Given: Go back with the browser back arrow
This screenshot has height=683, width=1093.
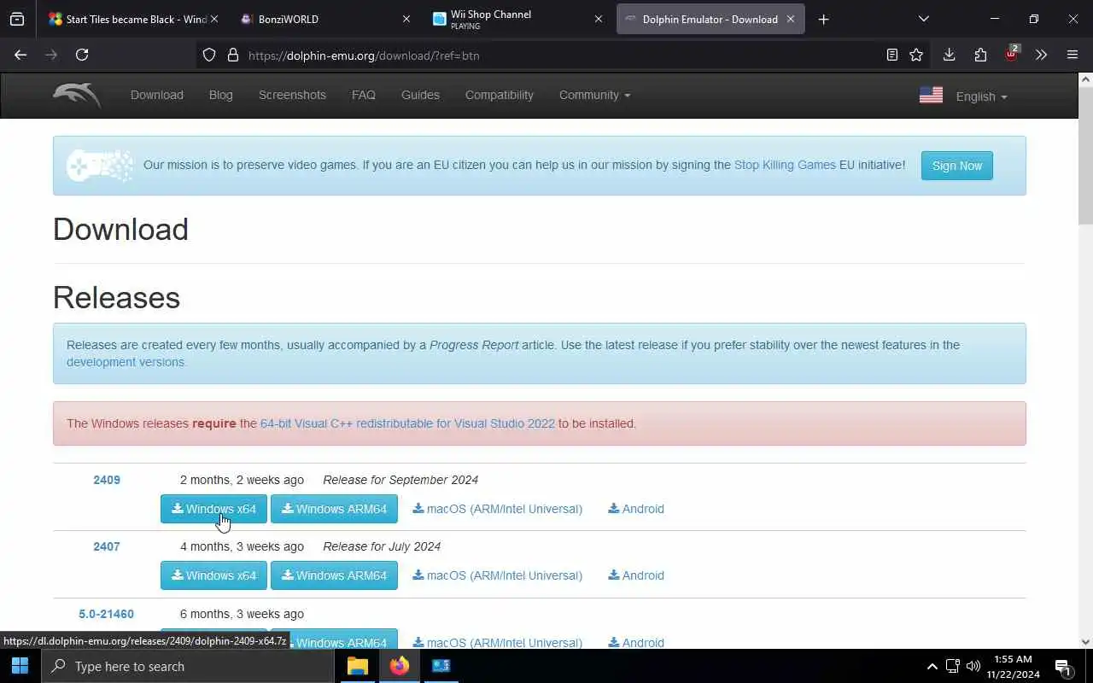Looking at the screenshot, I should [x=20, y=55].
